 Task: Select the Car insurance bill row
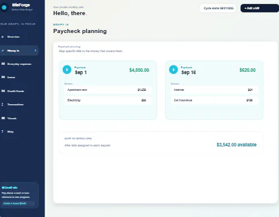click(x=214, y=100)
